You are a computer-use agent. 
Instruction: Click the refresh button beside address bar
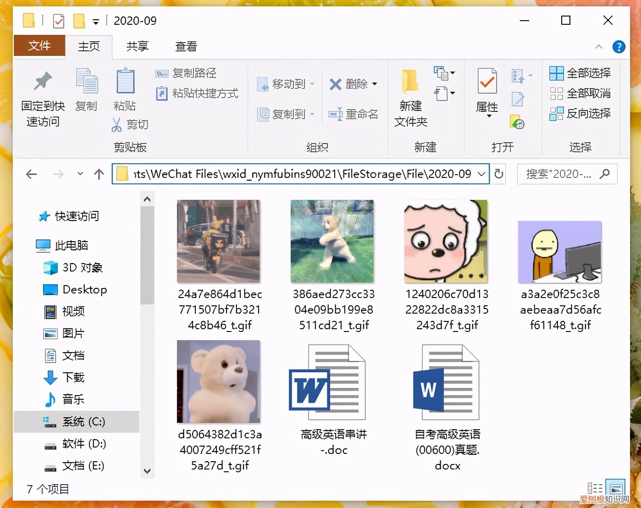pyautogui.click(x=498, y=174)
